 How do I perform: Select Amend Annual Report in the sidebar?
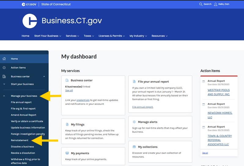point(24,115)
